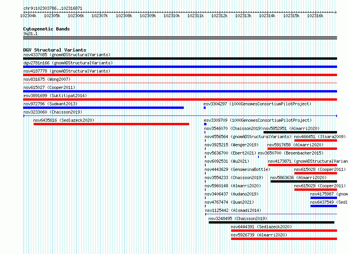This screenshot has height=254, width=348.
Task: Click the 102313k ruler label
Action: pos(243,16)
